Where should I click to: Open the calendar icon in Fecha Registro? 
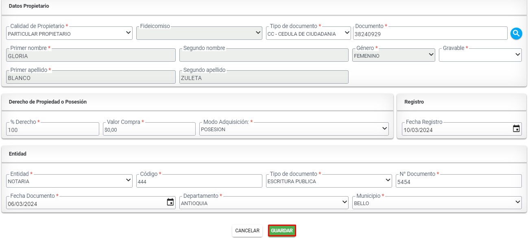[516, 129]
